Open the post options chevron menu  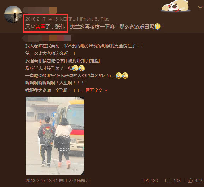[200, 7]
